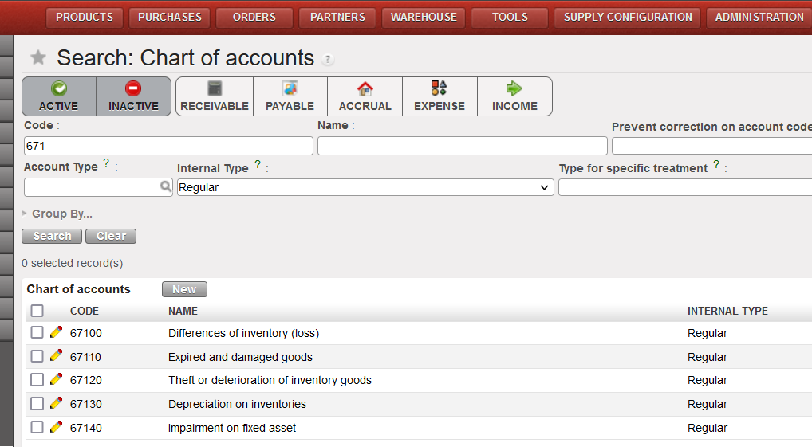Open the Purchases menu
The width and height of the screenshot is (812, 447).
coord(170,17)
